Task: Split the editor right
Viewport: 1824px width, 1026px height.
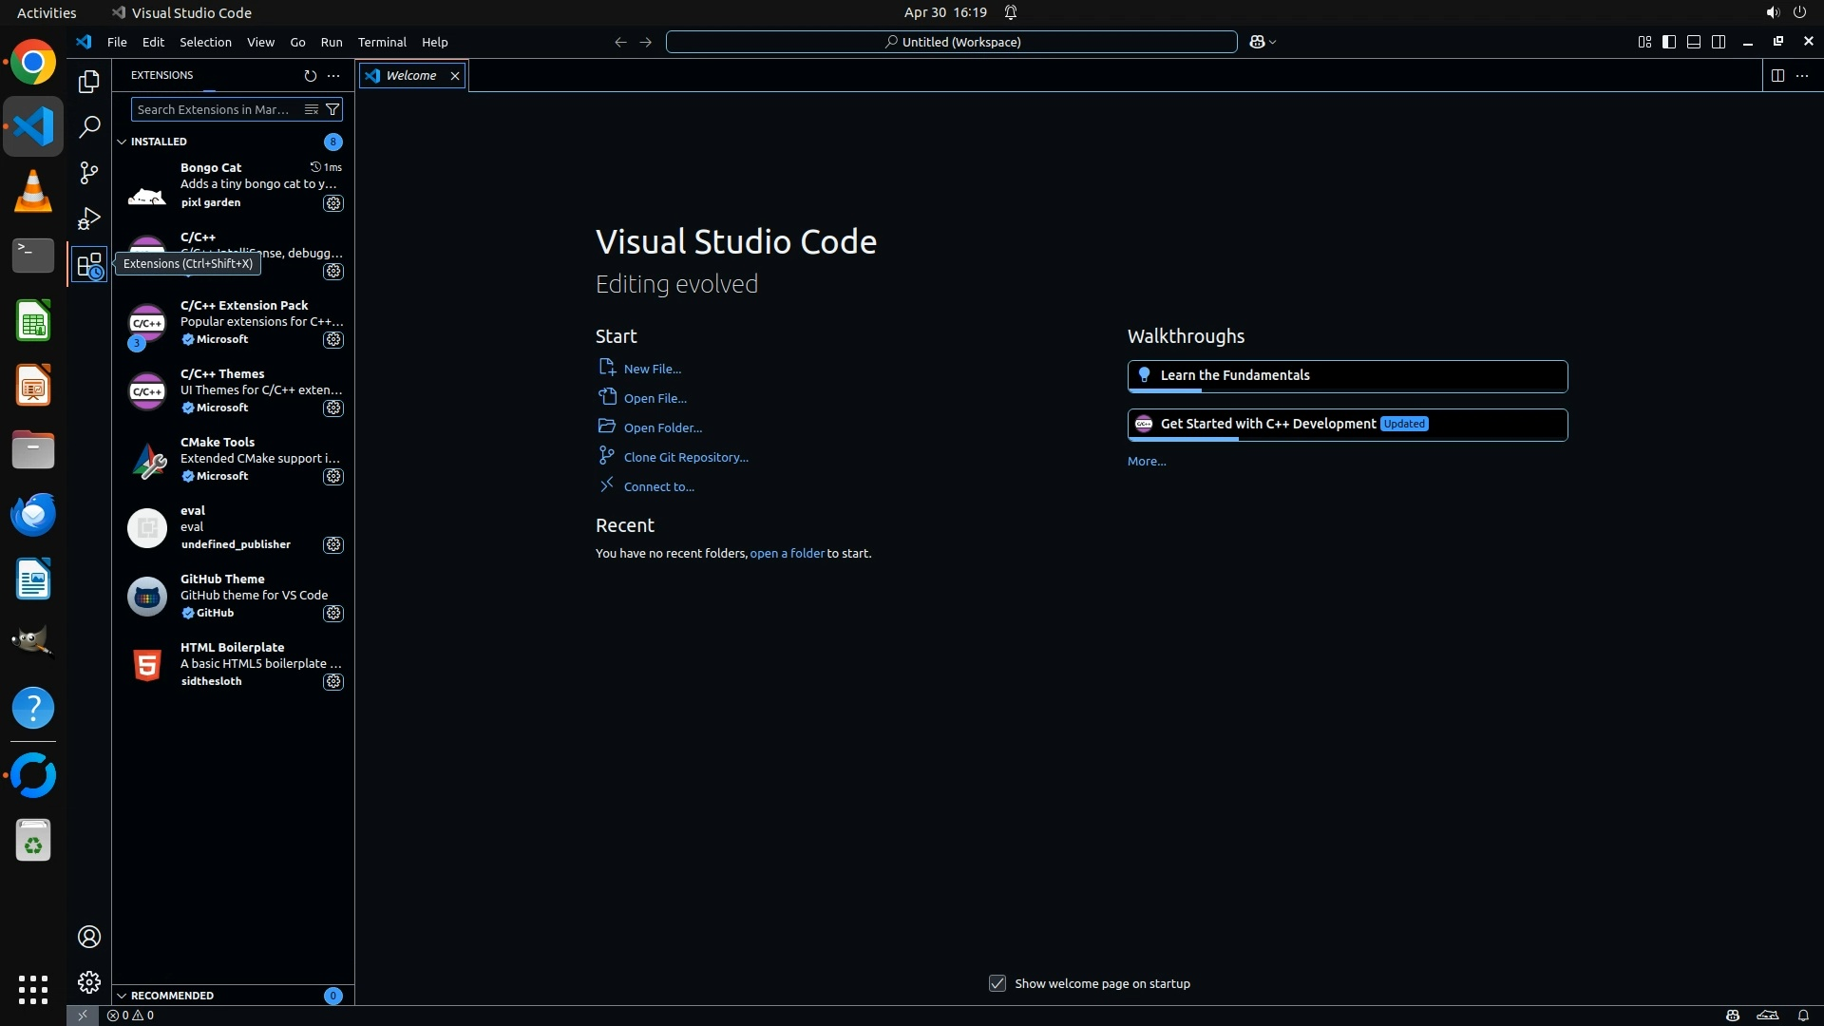Action: pyautogui.click(x=1776, y=75)
